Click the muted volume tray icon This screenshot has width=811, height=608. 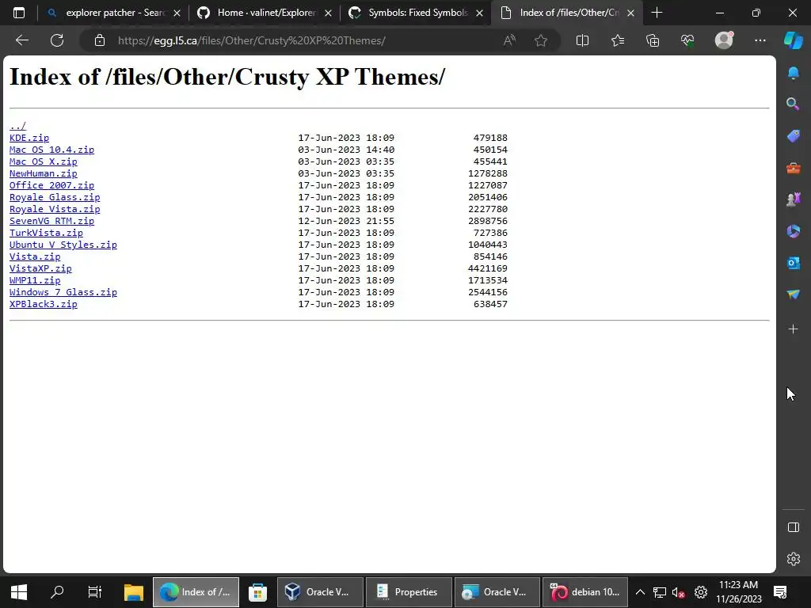(679, 592)
